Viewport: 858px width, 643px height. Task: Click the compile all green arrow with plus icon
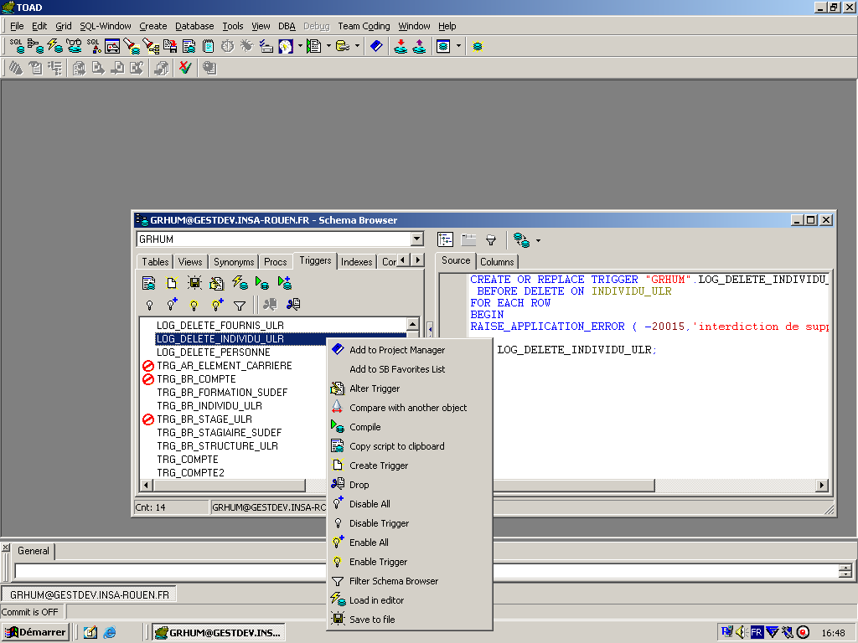pos(285,283)
